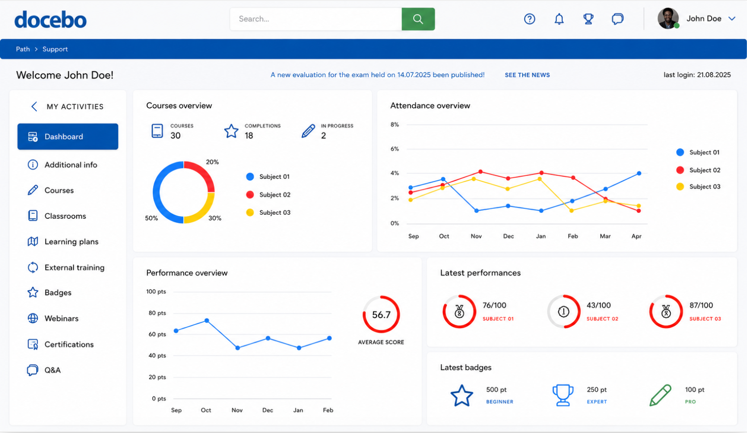Select Certifications in the sidebar
Screen dimensions: 747x433
(68, 344)
